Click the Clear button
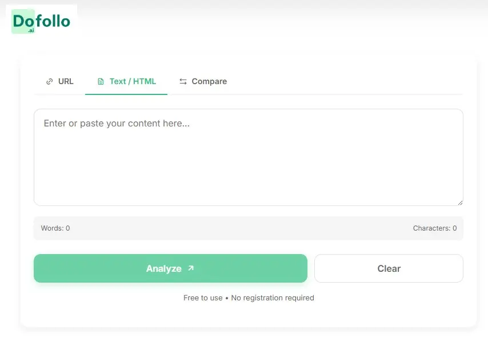The height and width of the screenshot is (337, 488). coord(389,268)
